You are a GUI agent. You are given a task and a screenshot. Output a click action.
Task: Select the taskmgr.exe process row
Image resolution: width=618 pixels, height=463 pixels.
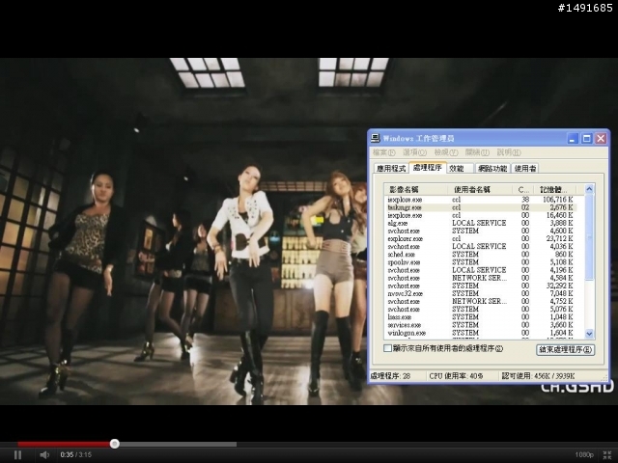481,207
